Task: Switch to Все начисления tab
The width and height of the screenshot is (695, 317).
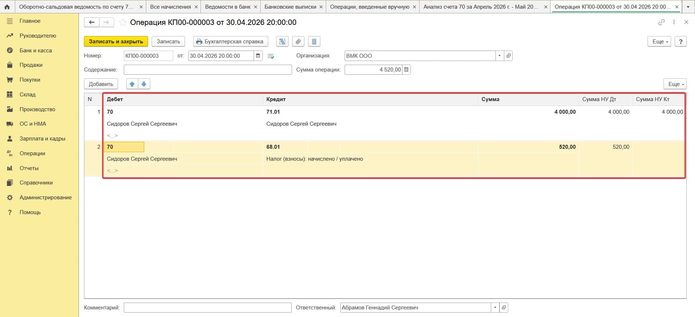Action: coord(170,7)
